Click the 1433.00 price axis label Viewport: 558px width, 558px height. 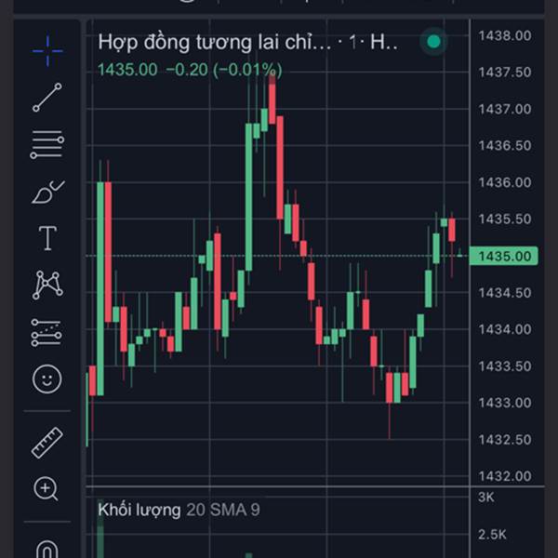click(505, 403)
